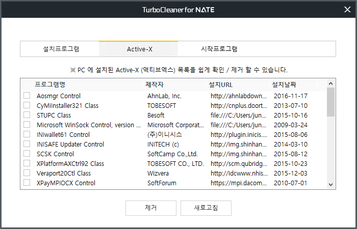The width and height of the screenshot is (357, 229).
Task: Click the (주)이니시스 publisher cell
Action: [x=165, y=135]
